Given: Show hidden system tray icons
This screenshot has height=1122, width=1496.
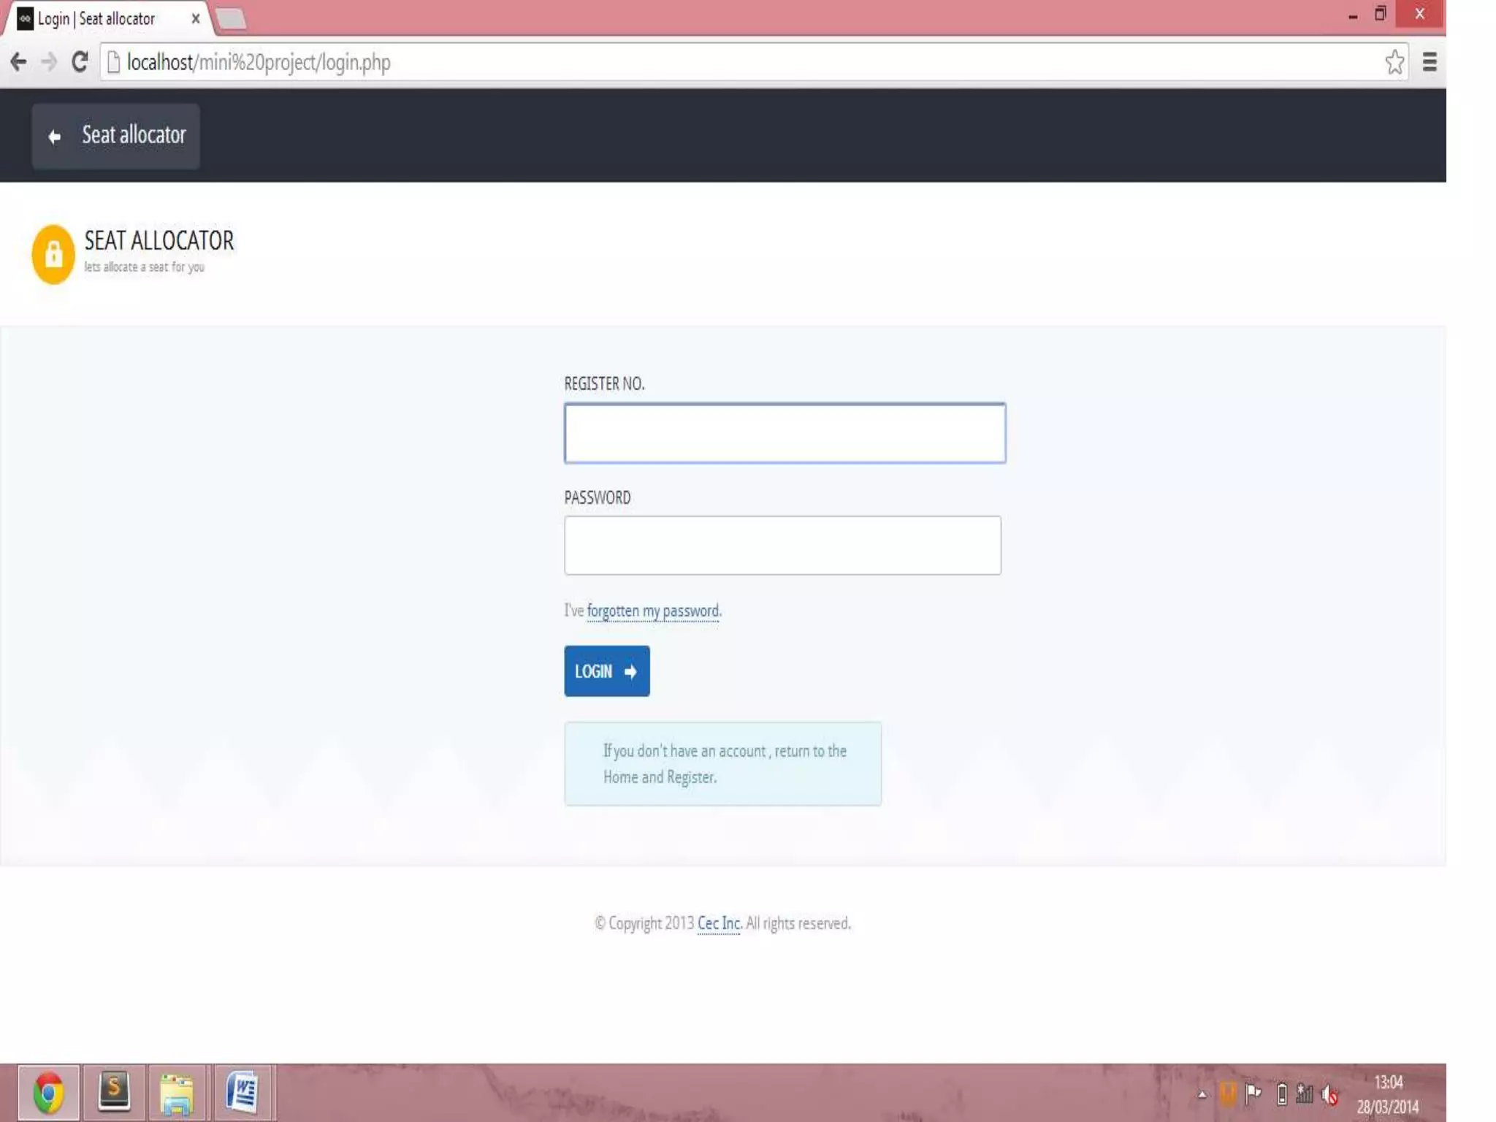Looking at the screenshot, I should coord(1202,1094).
